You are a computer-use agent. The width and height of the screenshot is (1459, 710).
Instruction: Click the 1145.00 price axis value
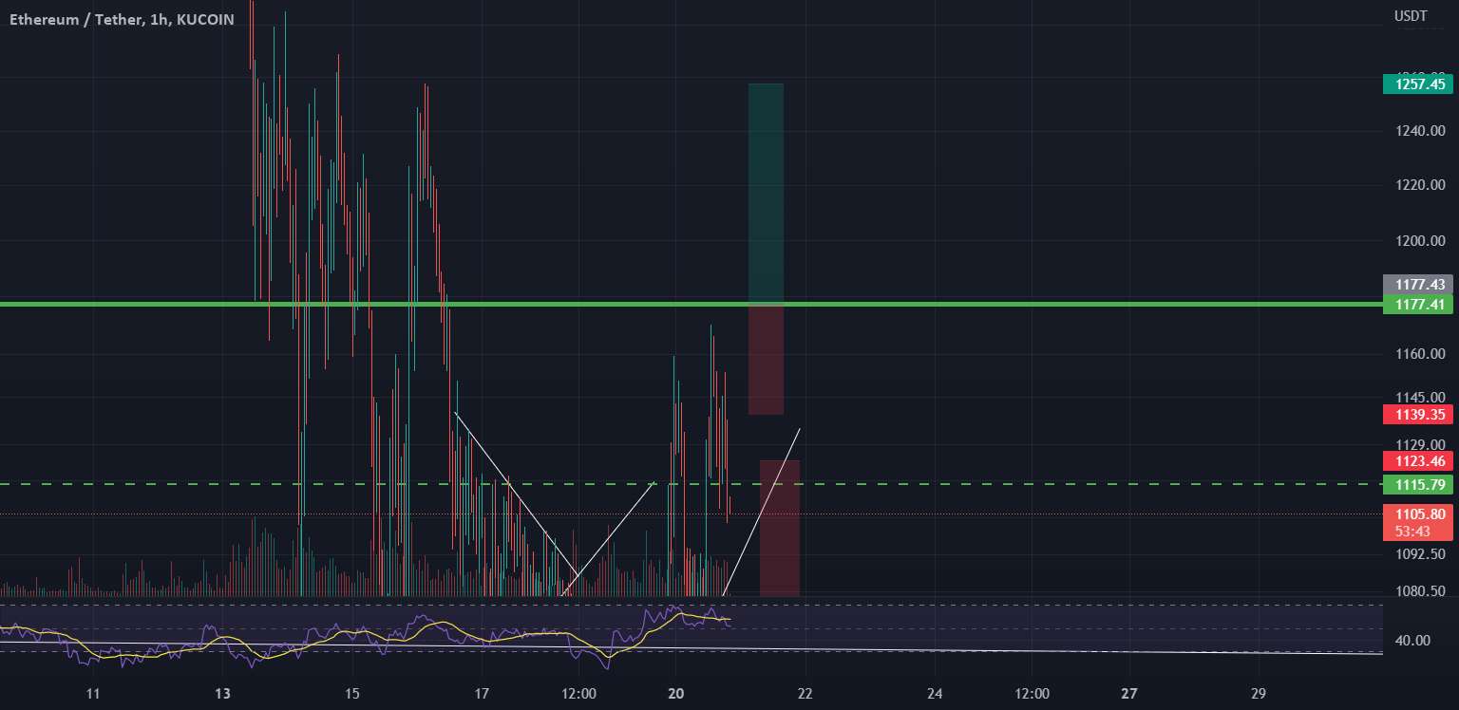click(1419, 397)
